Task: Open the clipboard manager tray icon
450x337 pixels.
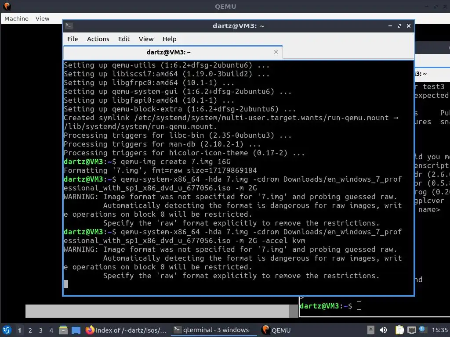Action: [x=399, y=330]
